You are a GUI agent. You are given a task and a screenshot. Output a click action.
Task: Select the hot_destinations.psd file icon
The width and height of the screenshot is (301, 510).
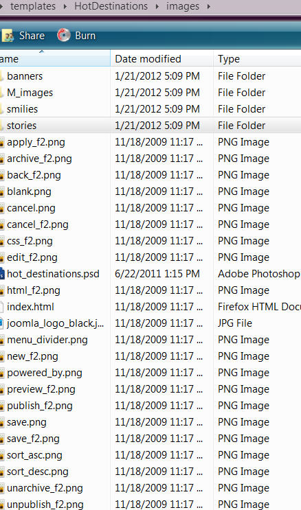pos(2,274)
